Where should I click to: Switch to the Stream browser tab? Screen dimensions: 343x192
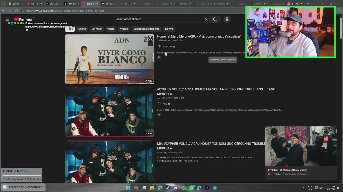[16, 4]
